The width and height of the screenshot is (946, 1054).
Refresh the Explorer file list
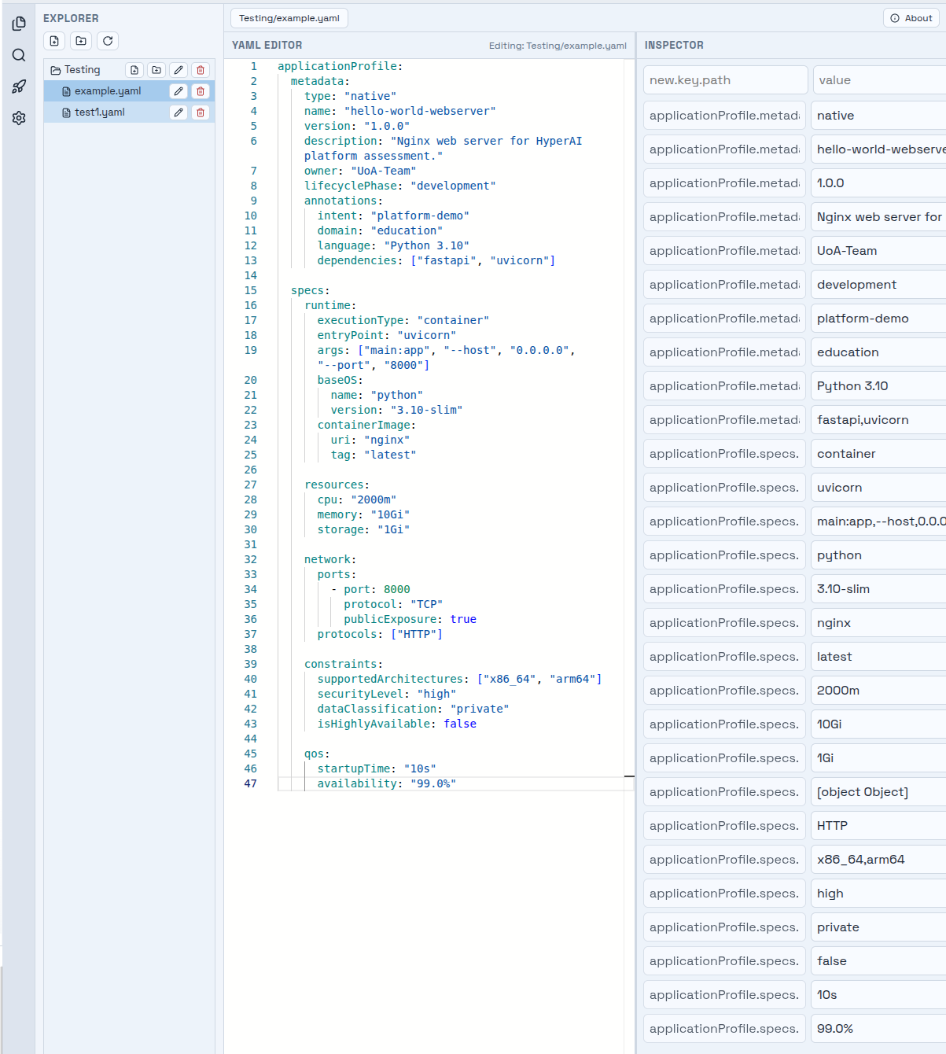point(108,41)
